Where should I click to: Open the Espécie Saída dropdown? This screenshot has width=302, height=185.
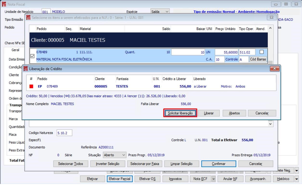tap(167, 12)
